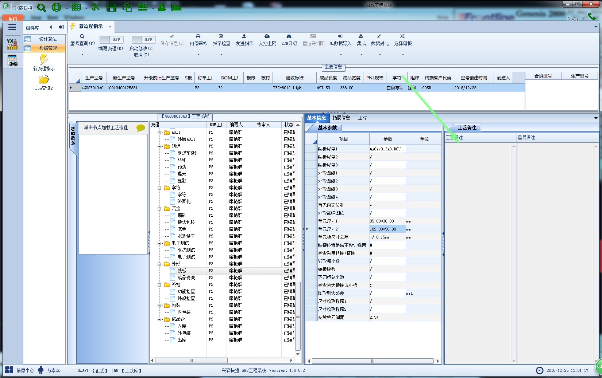Switch to 基本信息 tab
This screenshot has width=602, height=378.
[316, 118]
